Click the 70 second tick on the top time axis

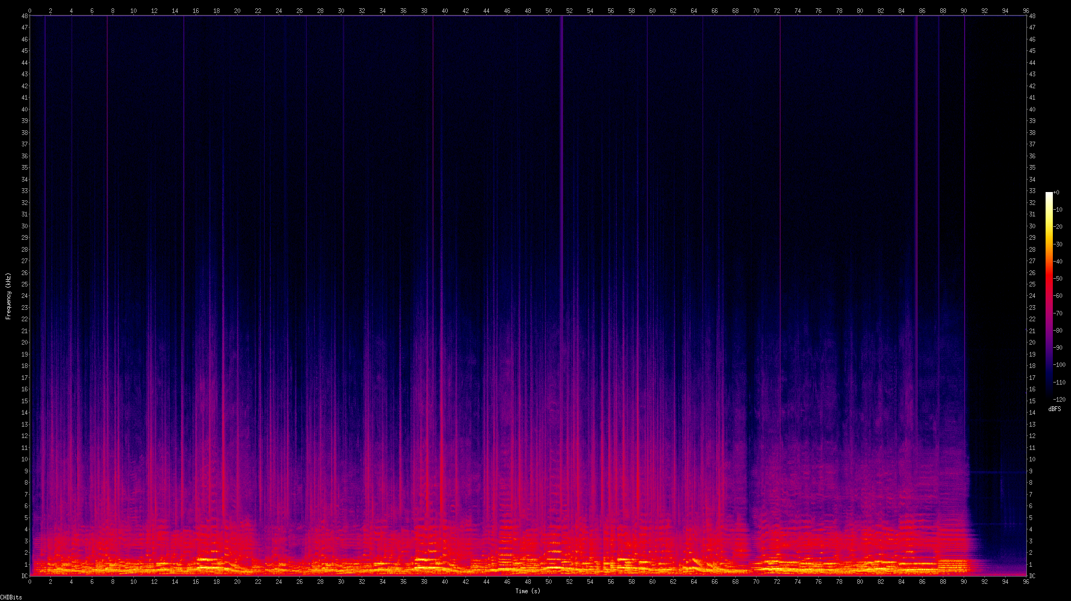[x=756, y=10]
